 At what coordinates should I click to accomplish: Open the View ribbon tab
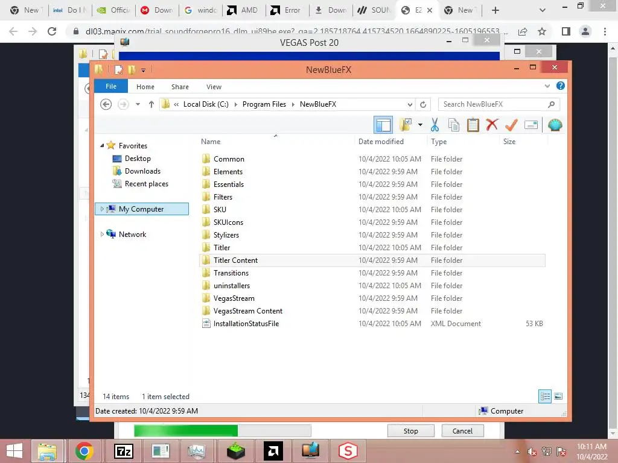coord(214,87)
